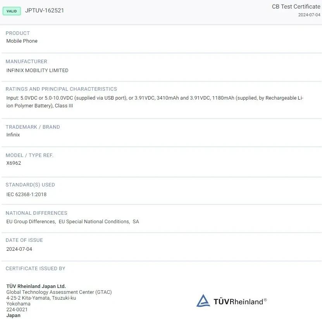The image size is (322, 319).
Task: Click the TRADEMARK / BRAND label
Action: (33, 127)
